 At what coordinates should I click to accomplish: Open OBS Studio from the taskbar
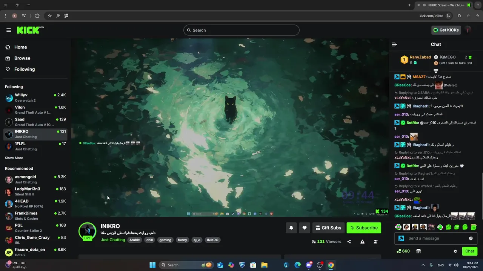[320, 265]
